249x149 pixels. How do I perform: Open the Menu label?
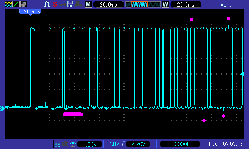tap(226, 5)
